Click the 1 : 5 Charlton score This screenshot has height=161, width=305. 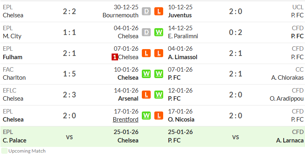(x=69, y=74)
